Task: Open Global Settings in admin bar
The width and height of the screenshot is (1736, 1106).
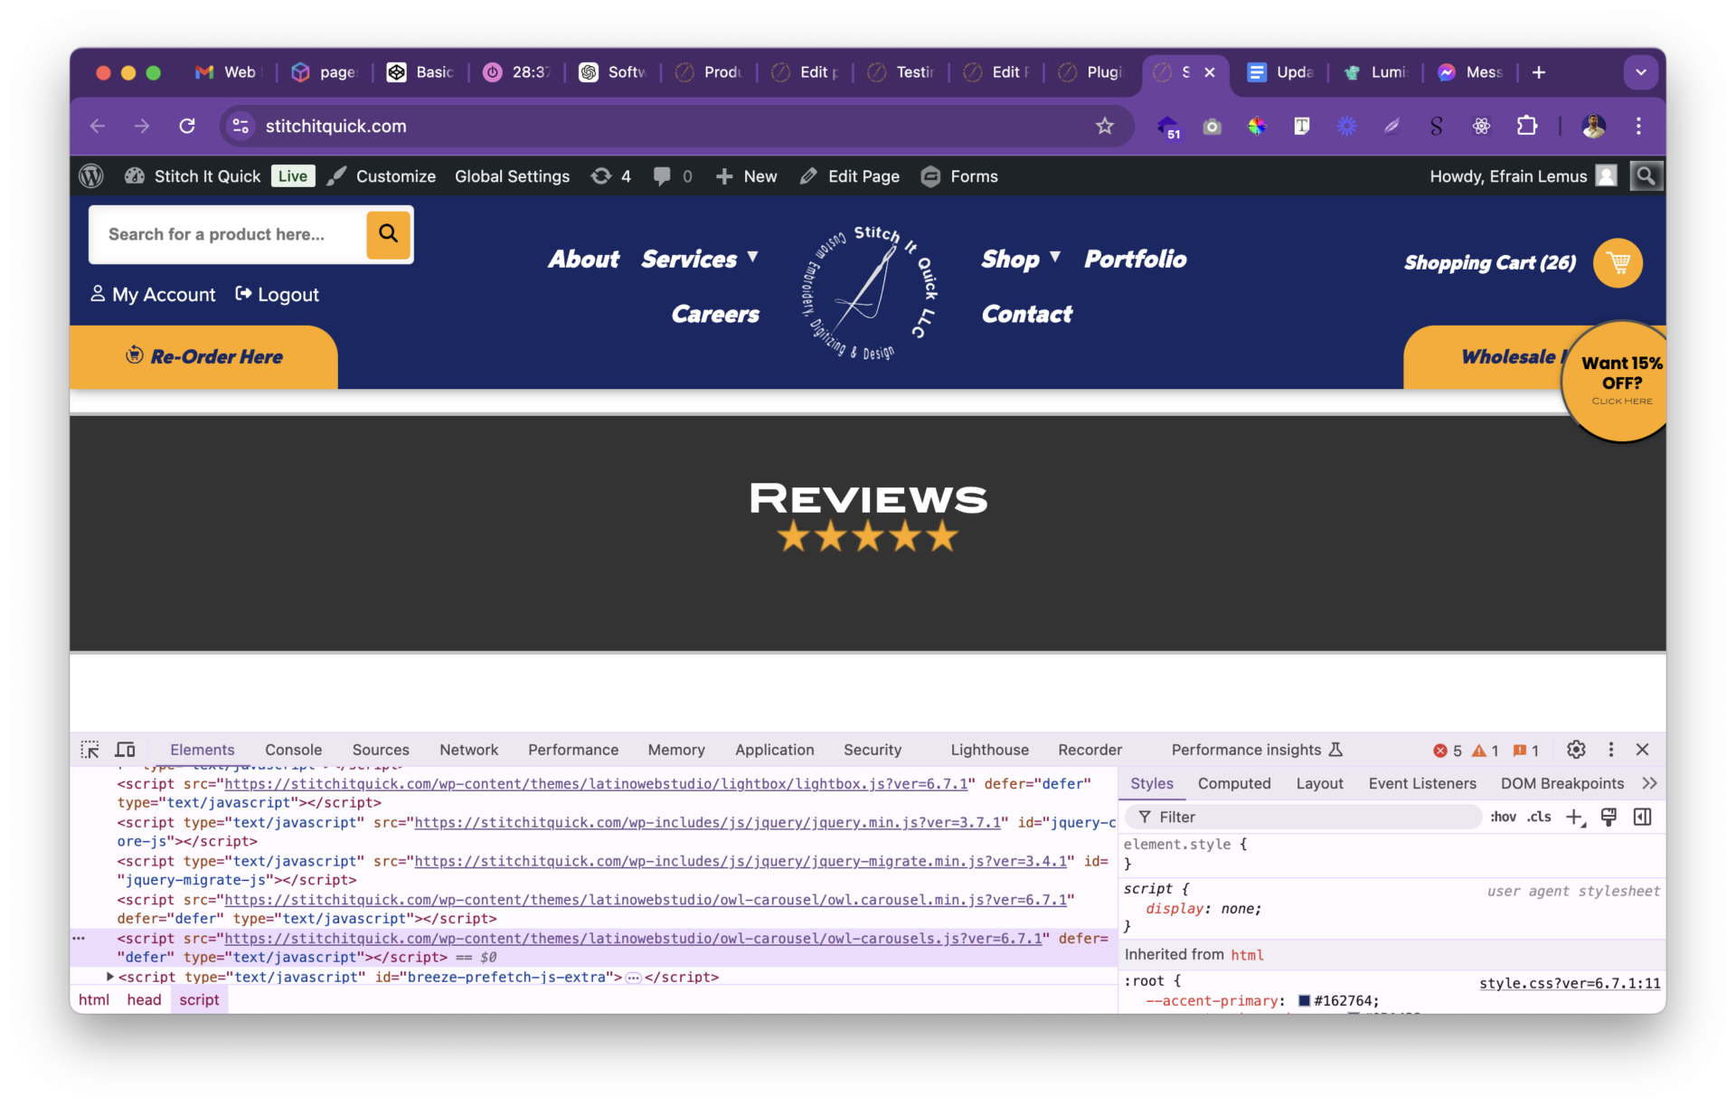Action: (x=512, y=176)
